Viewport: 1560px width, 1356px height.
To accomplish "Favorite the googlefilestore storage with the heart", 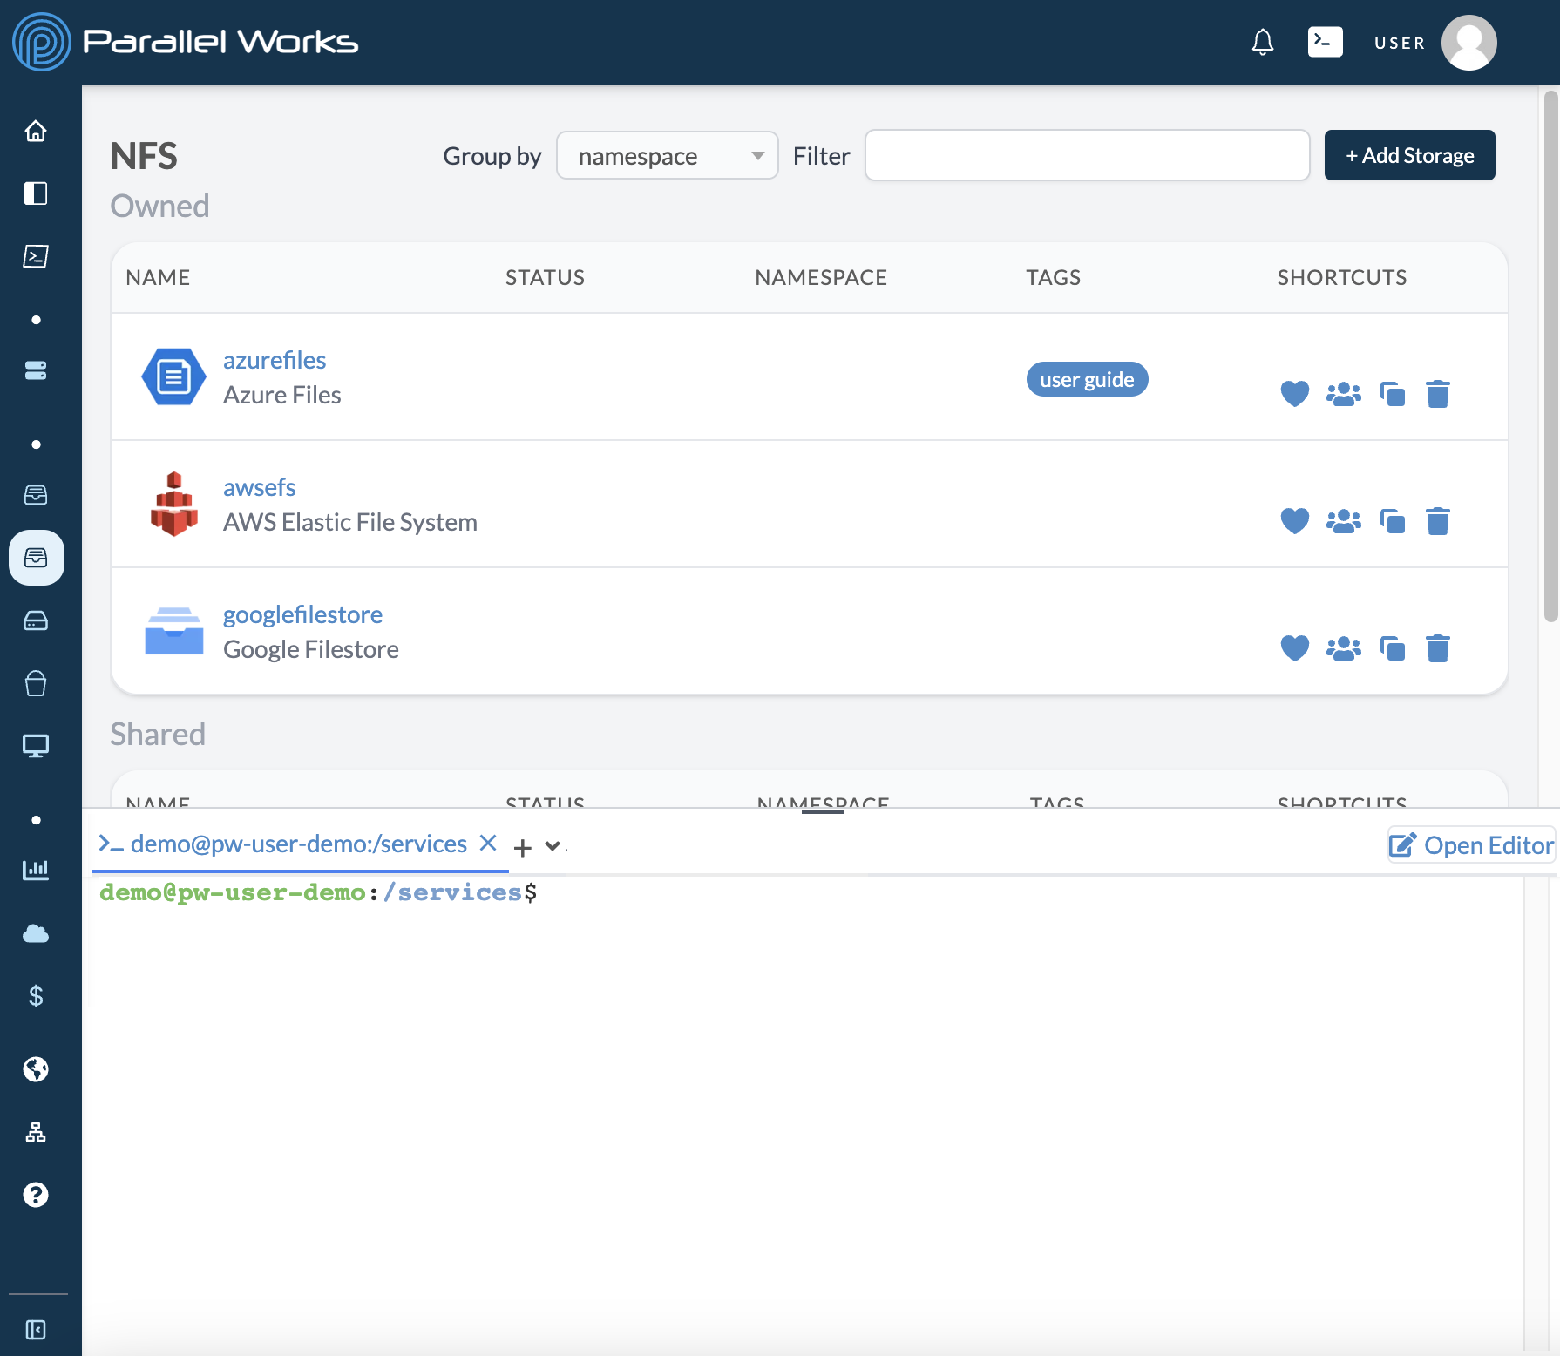I will pos(1295,648).
